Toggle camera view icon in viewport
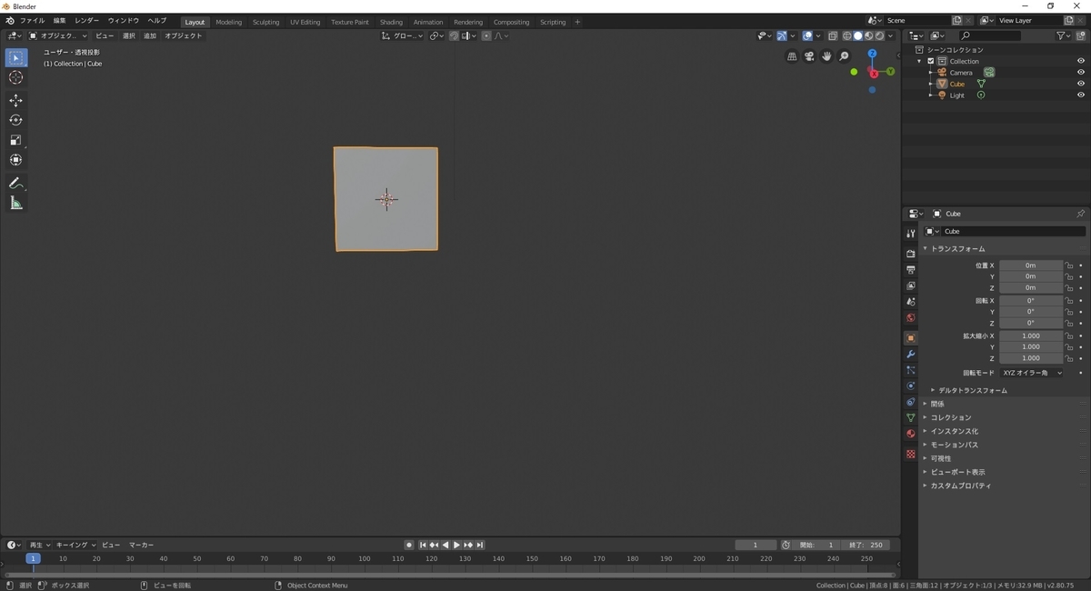The width and height of the screenshot is (1091, 591). tap(808, 56)
